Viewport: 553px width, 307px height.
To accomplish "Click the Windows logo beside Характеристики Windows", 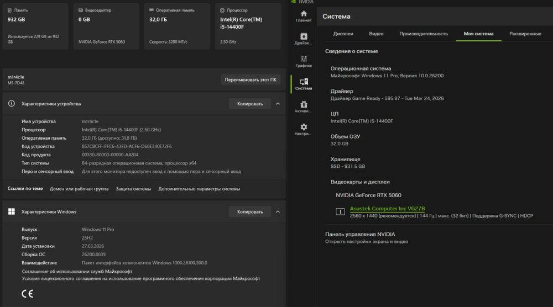I will click(11, 211).
